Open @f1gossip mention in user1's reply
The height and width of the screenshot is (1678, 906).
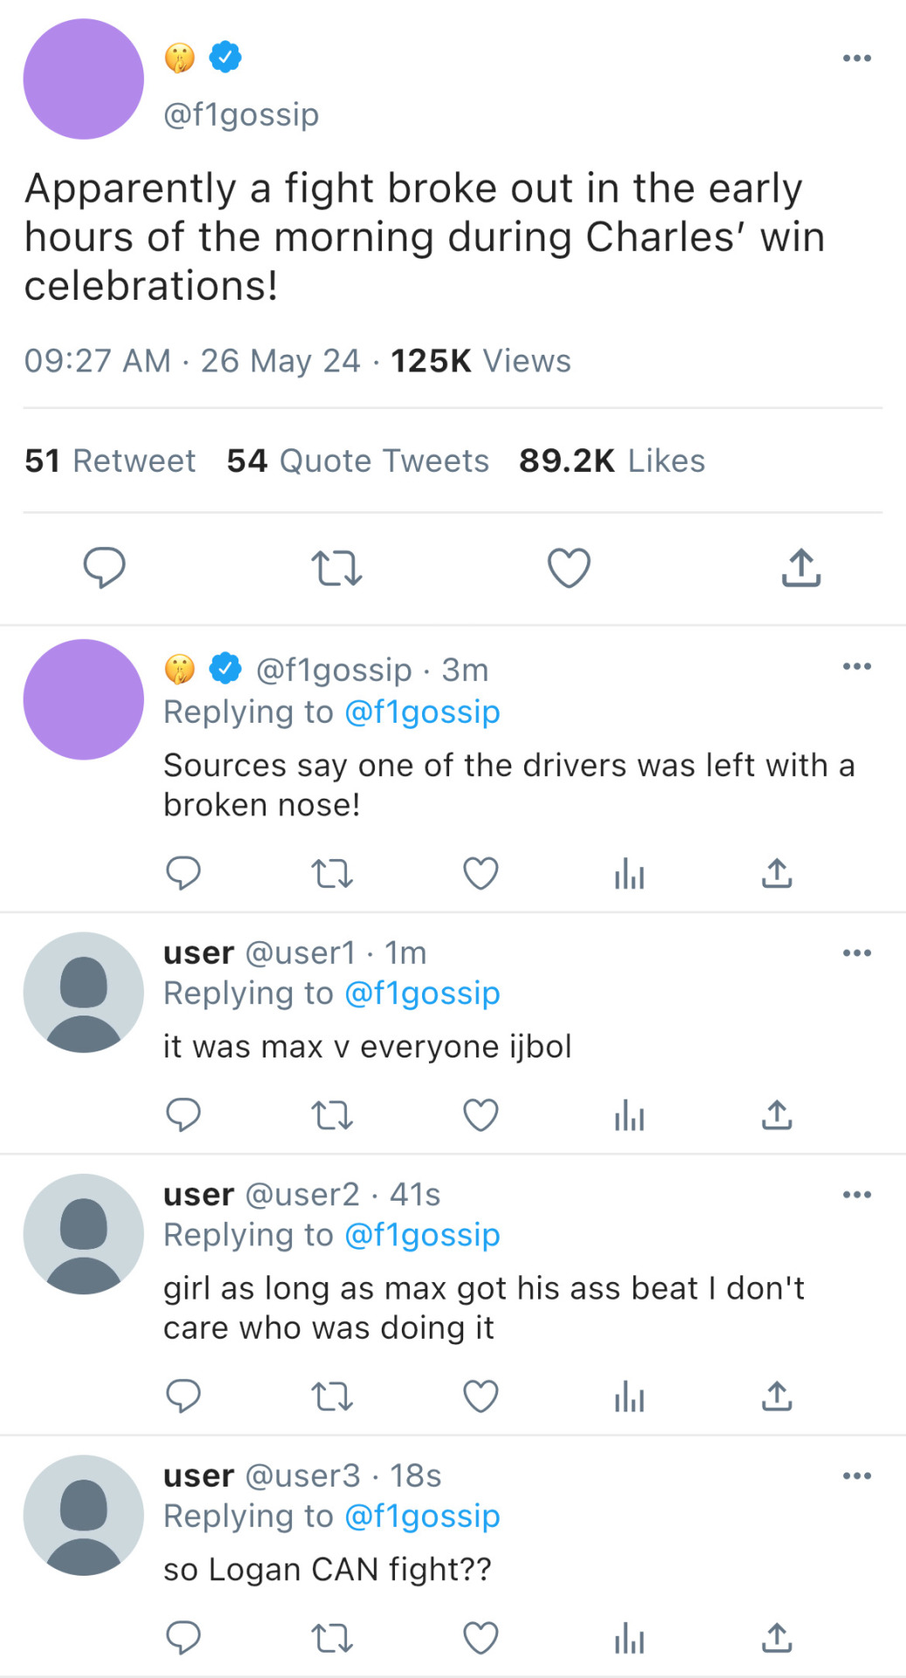pos(422,994)
